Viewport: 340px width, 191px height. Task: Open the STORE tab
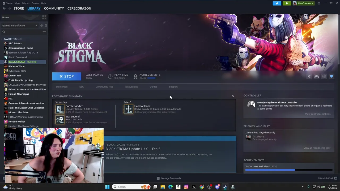pos(19,8)
